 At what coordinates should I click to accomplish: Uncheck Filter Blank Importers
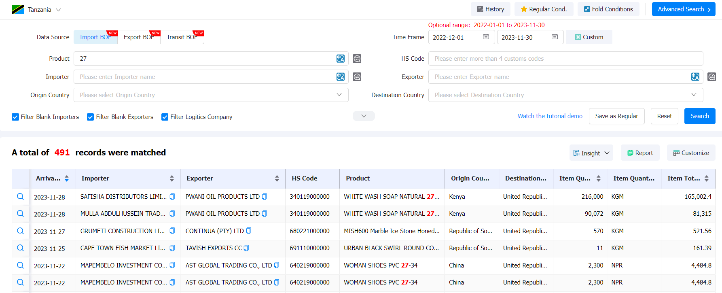[15, 117]
